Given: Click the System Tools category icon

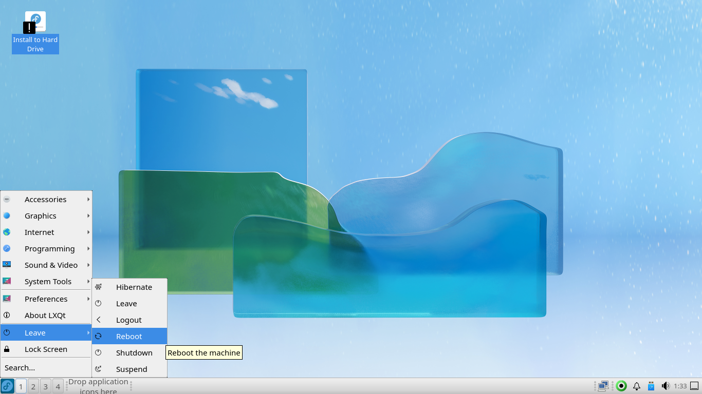Looking at the screenshot, I should pos(7,281).
